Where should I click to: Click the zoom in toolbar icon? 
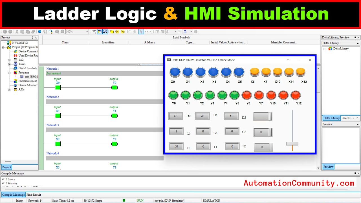coord(57,32)
